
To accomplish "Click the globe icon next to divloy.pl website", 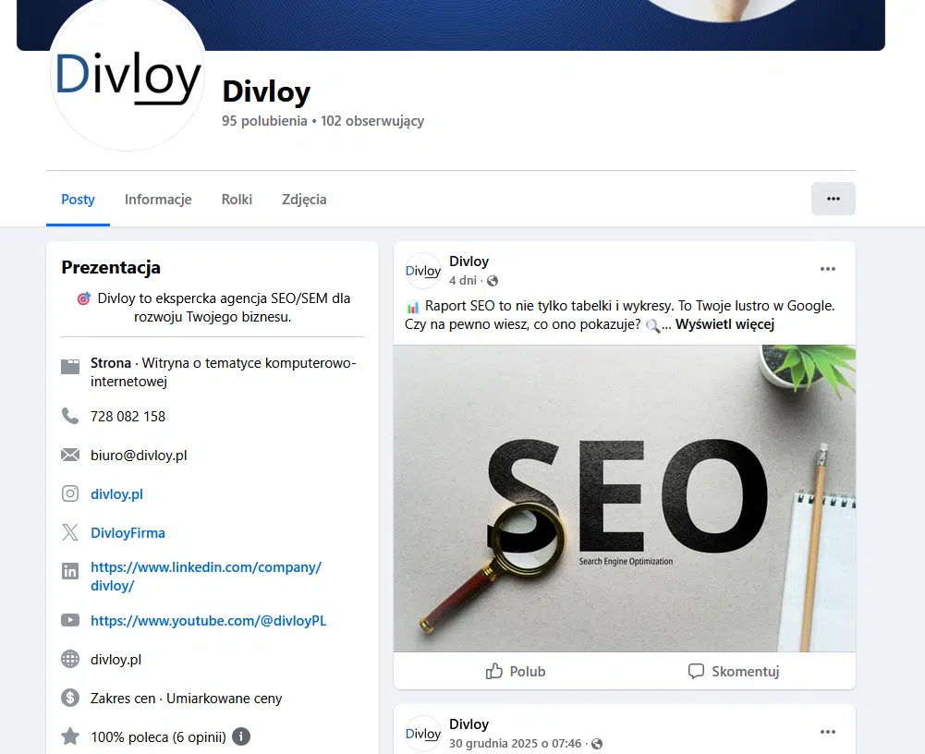I will point(70,659).
